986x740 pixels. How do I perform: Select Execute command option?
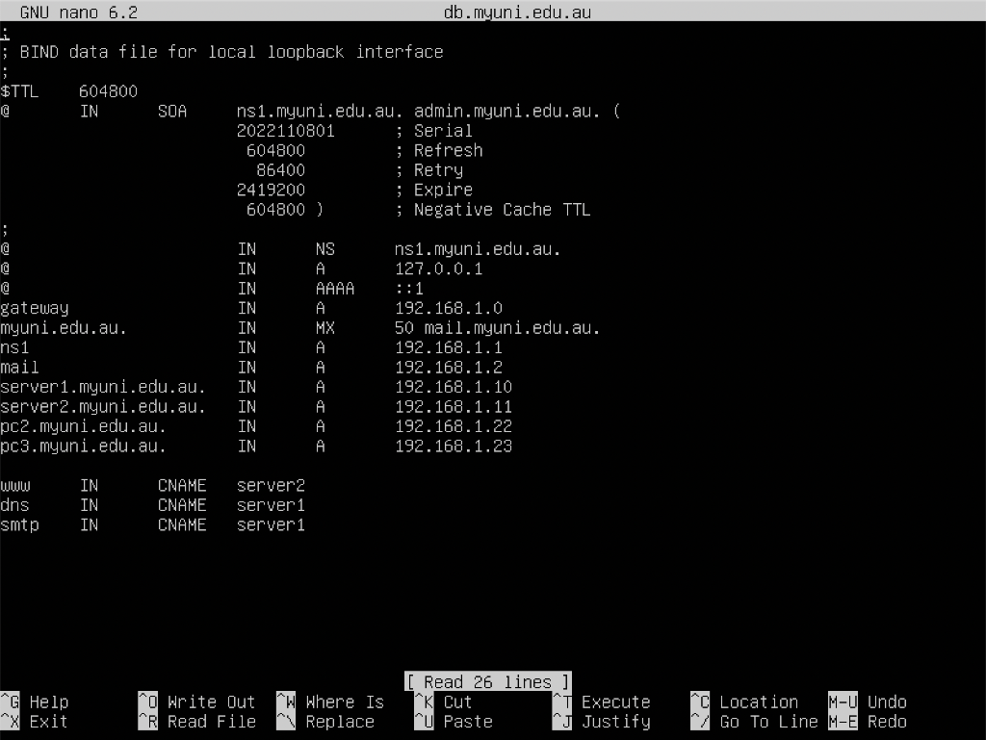[x=607, y=702]
